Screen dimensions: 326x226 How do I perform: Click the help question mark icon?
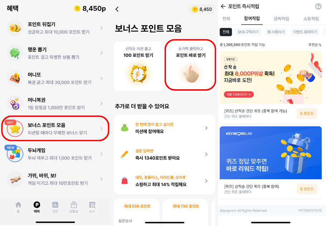[x=318, y=6]
